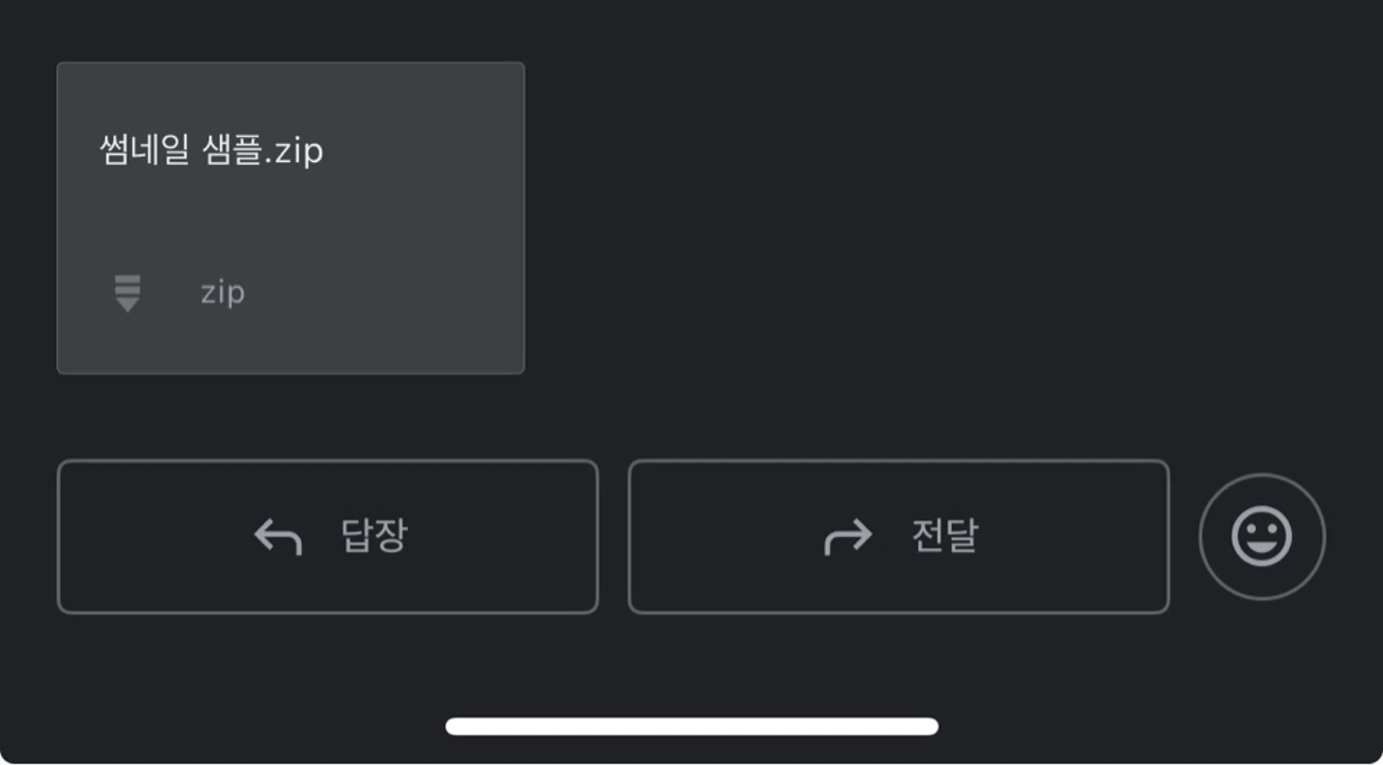
Task: Click the right-pointing arrow inside 전달
Action: tap(848, 536)
